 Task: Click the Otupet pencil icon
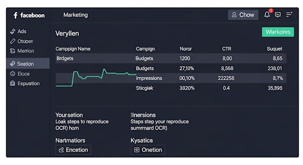[x=12, y=41]
